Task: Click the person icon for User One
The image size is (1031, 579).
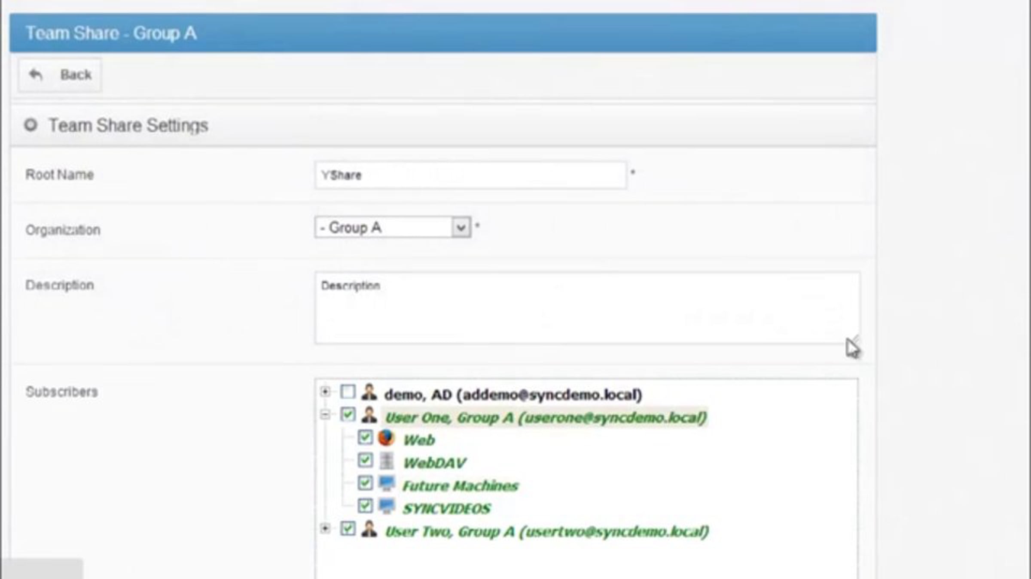Action: [369, 415]
